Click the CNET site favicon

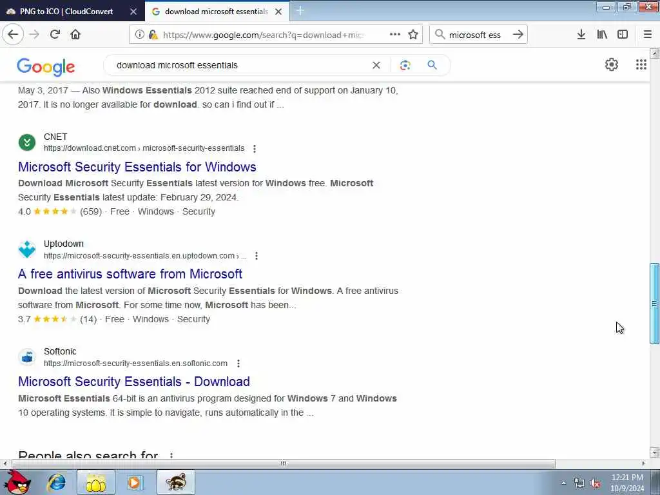pyautogui.click(x=27, y=142)
